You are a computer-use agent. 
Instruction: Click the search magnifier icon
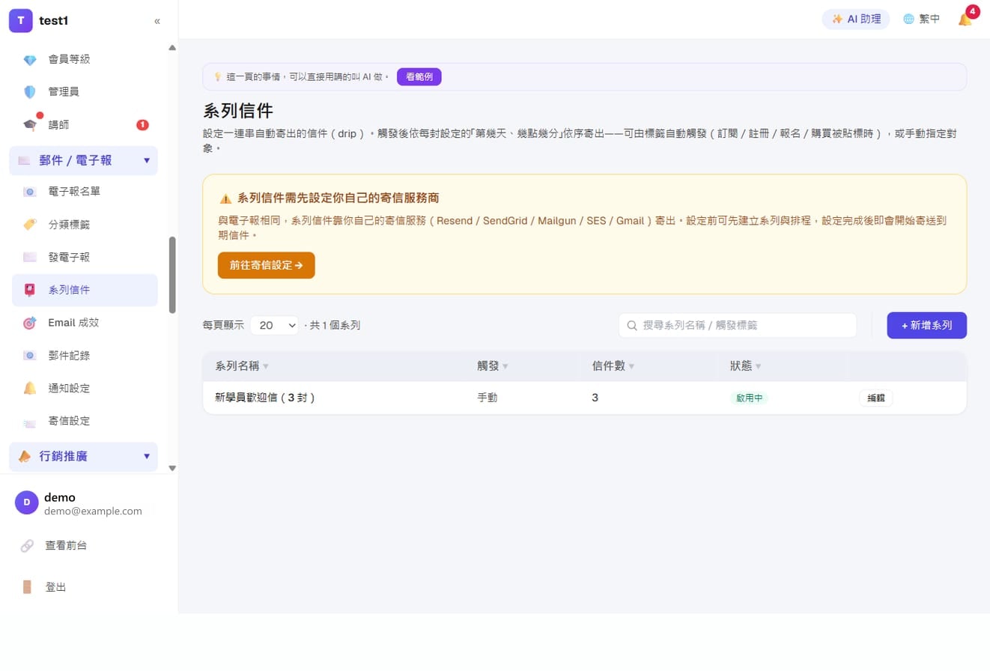632,326
